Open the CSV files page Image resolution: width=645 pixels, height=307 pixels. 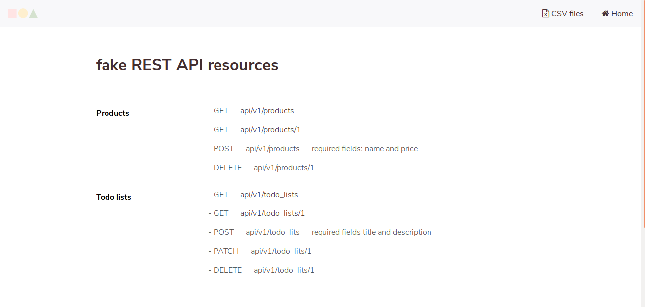coord(563,13)
